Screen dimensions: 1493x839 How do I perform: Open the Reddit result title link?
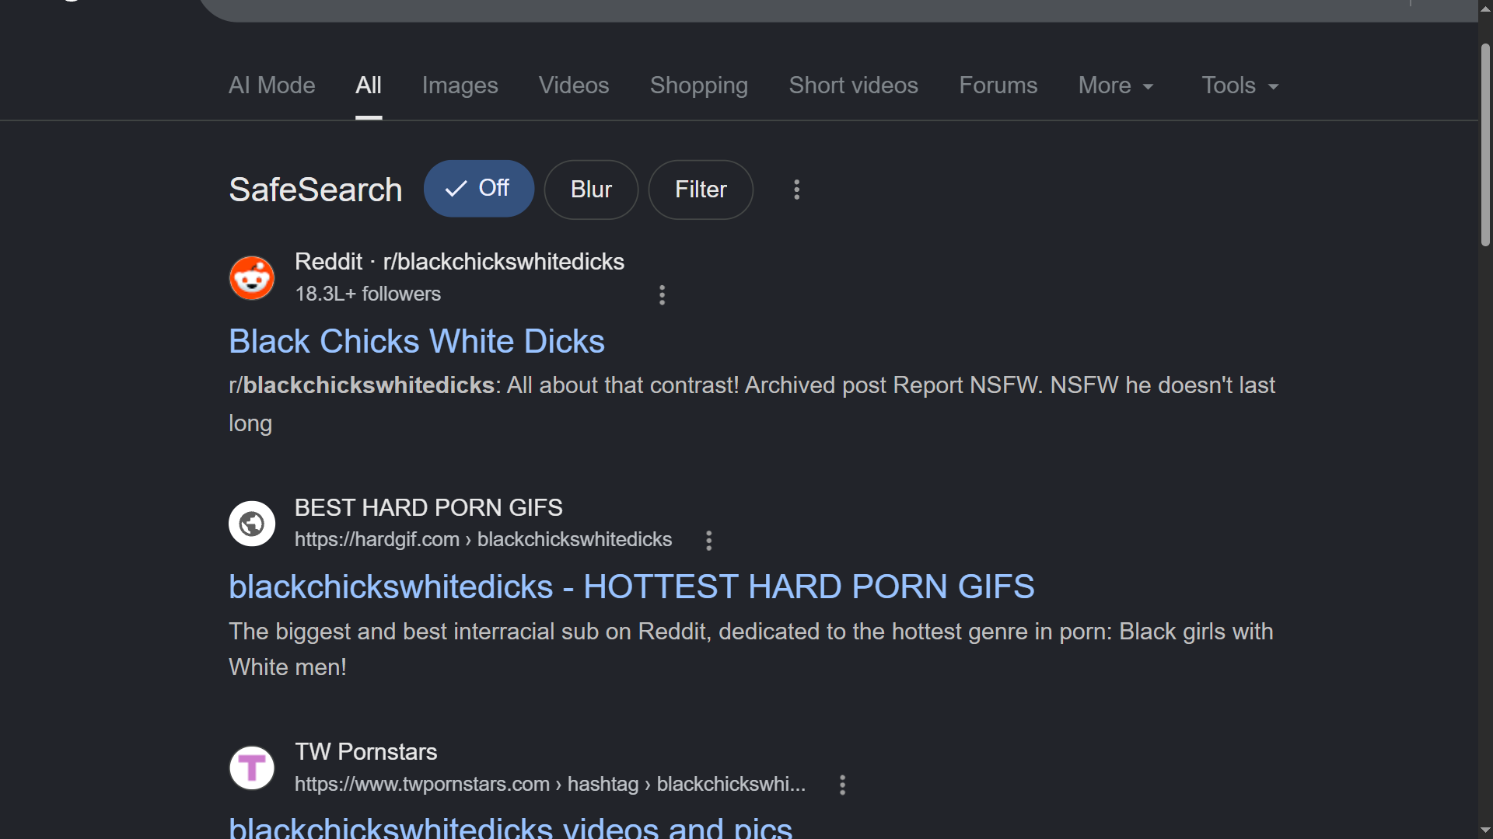point(417,342)
